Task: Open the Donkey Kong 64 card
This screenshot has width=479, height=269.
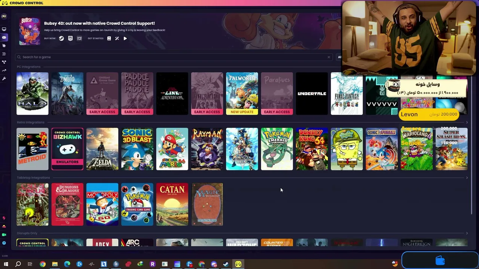Action: pos(312,149)
